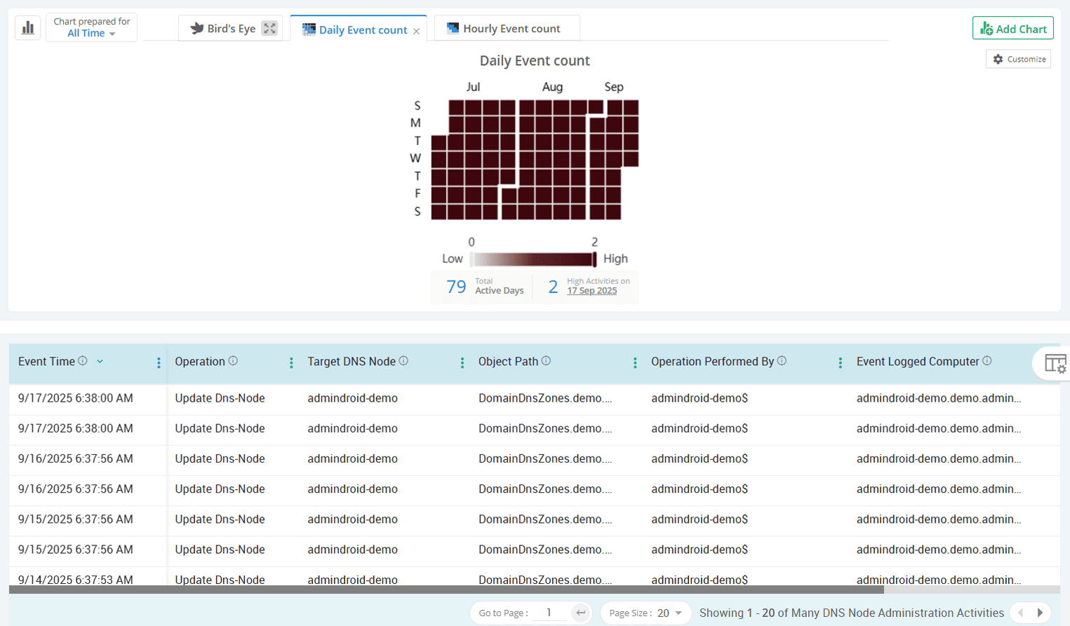The image size is (1070, 626).
Task: Click the Add Chart button
Action: click(1012, 29)
